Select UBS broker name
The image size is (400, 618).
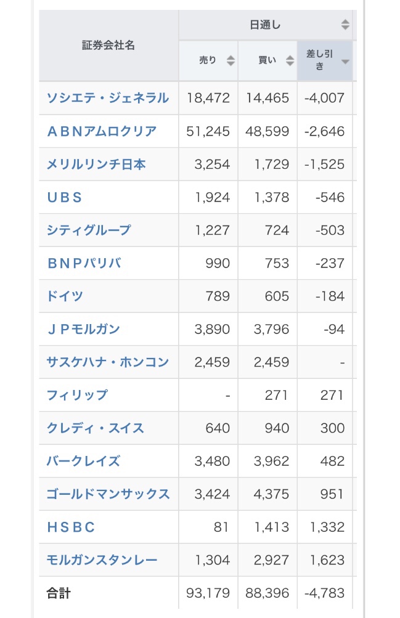point(64,197)
